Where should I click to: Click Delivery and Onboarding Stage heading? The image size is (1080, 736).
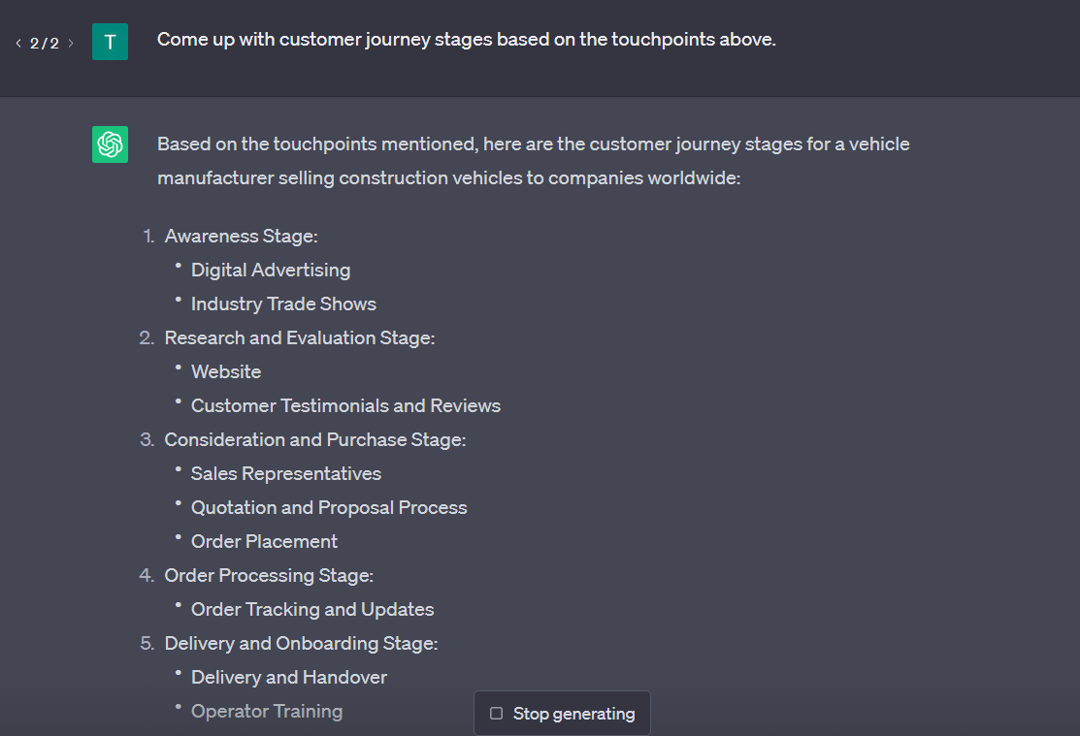[301, 643]
